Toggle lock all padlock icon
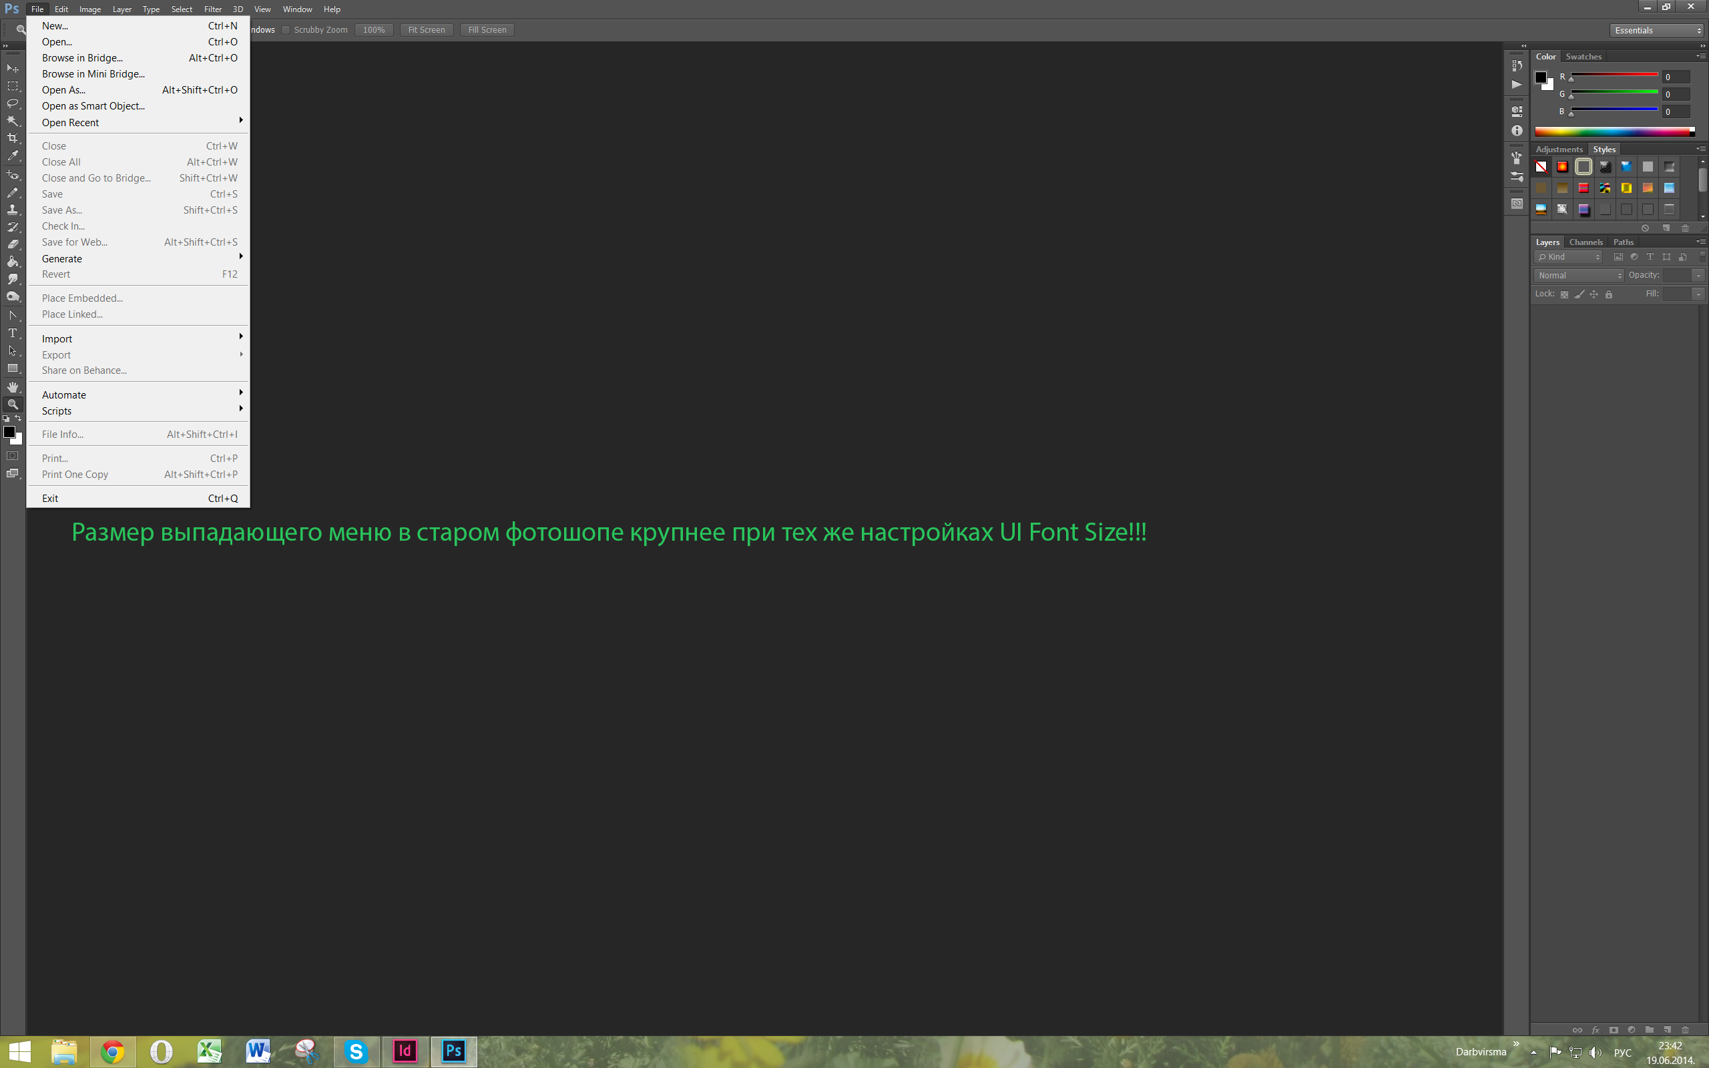1709x1068 pixels. (x=1609, y=294)
